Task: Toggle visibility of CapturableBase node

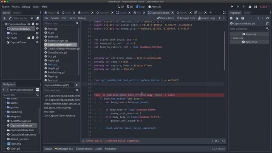Action: [37, 24]
